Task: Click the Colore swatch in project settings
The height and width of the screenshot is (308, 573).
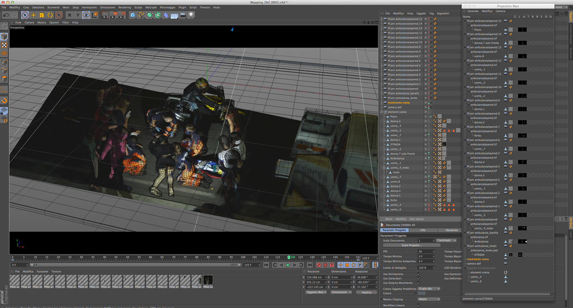Action: click(422, 293)
